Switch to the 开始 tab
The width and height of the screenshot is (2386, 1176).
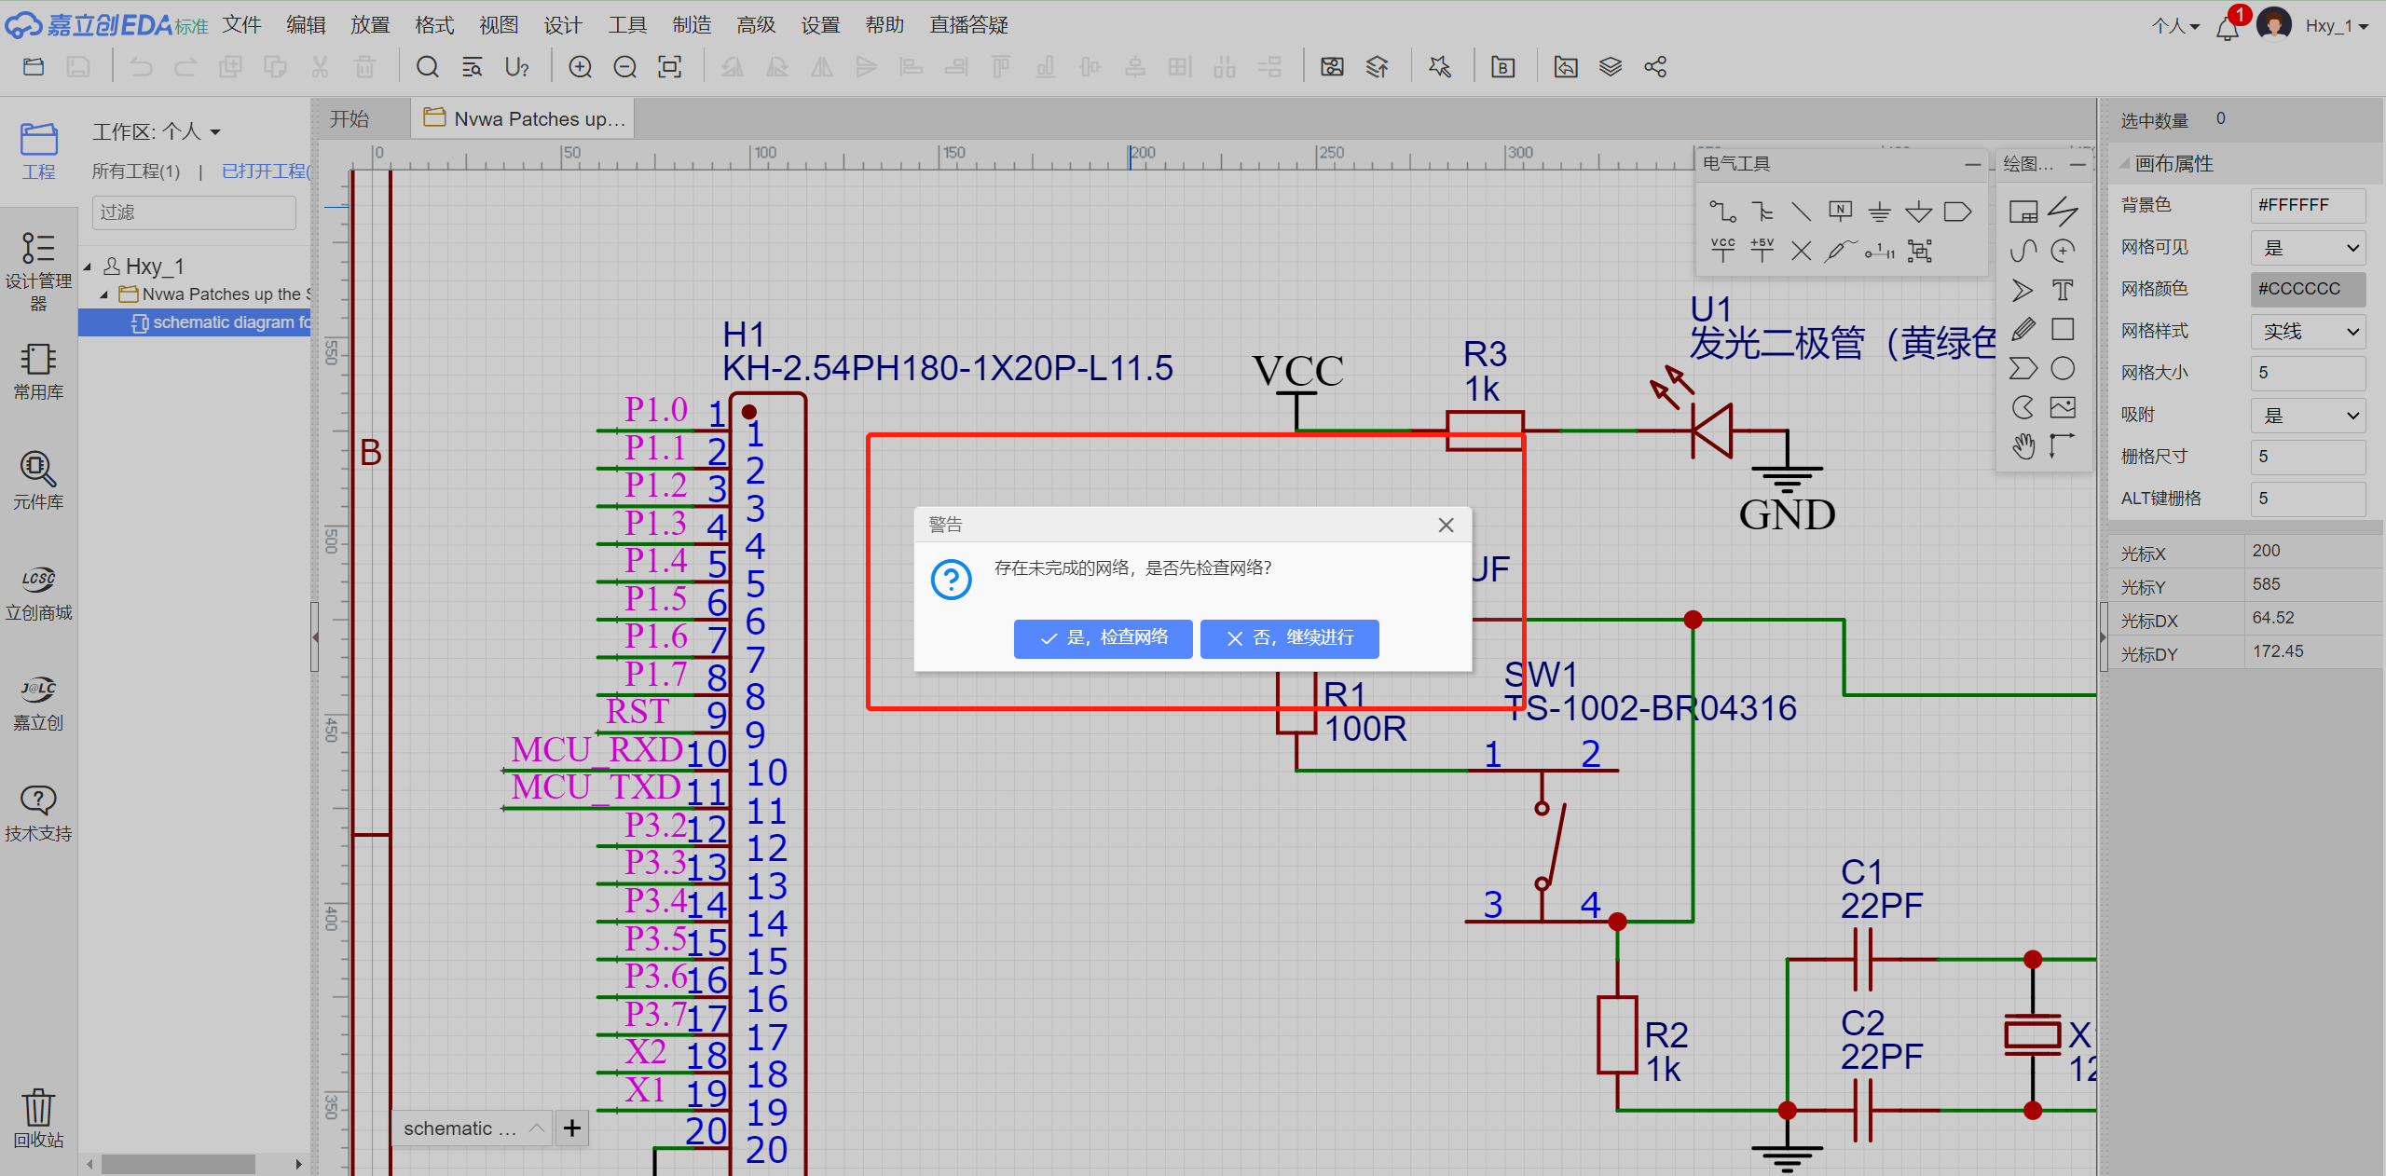tap(350, 119)
